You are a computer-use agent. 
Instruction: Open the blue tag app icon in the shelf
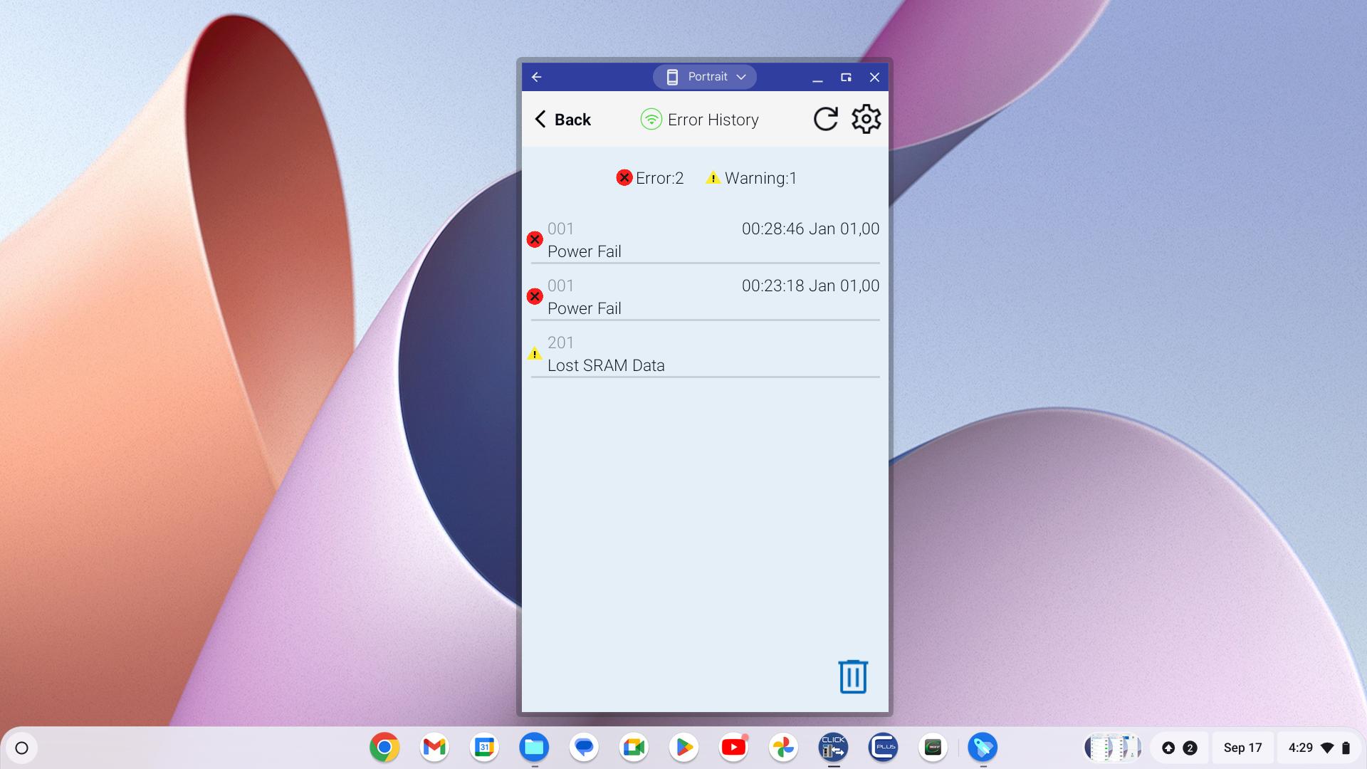983,748
